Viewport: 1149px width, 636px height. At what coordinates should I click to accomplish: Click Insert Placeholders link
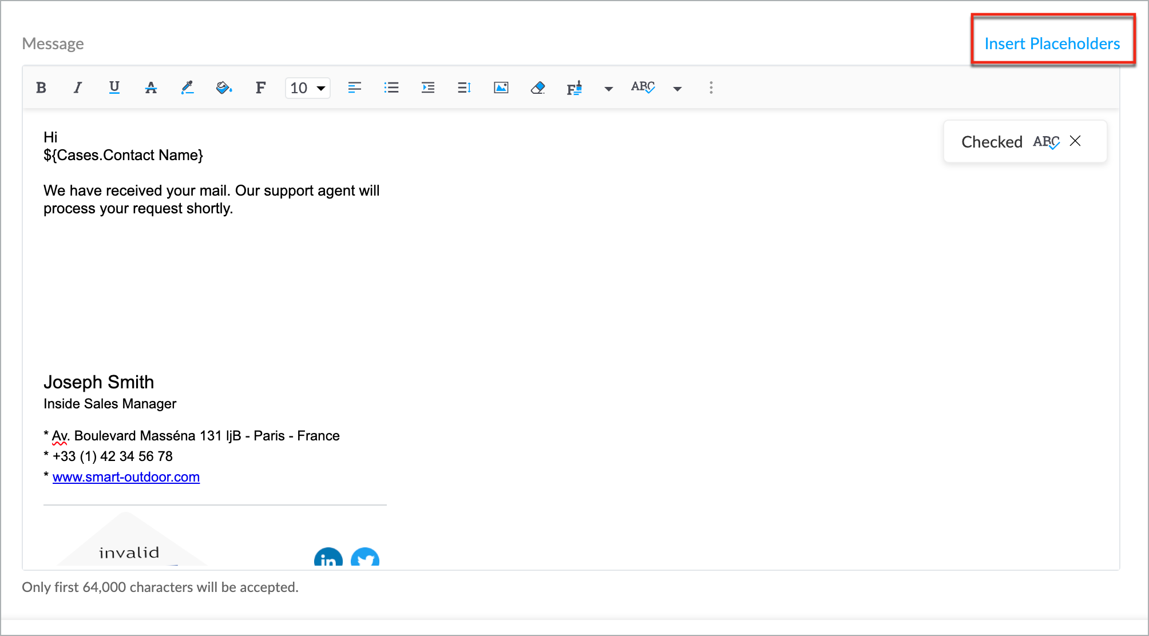[1052, 43]
